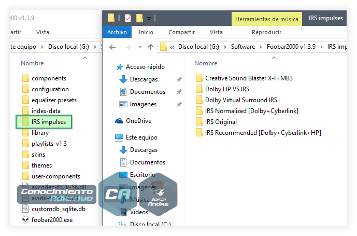Click Acceso rápido in navigation pane

(x=140, y=67)
